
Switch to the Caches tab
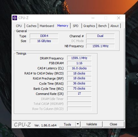pyautogui.click(x=31, y=26)
